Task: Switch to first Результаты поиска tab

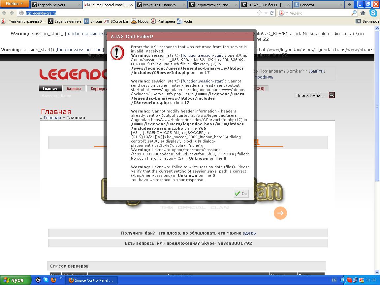Action: pos(161,5)
